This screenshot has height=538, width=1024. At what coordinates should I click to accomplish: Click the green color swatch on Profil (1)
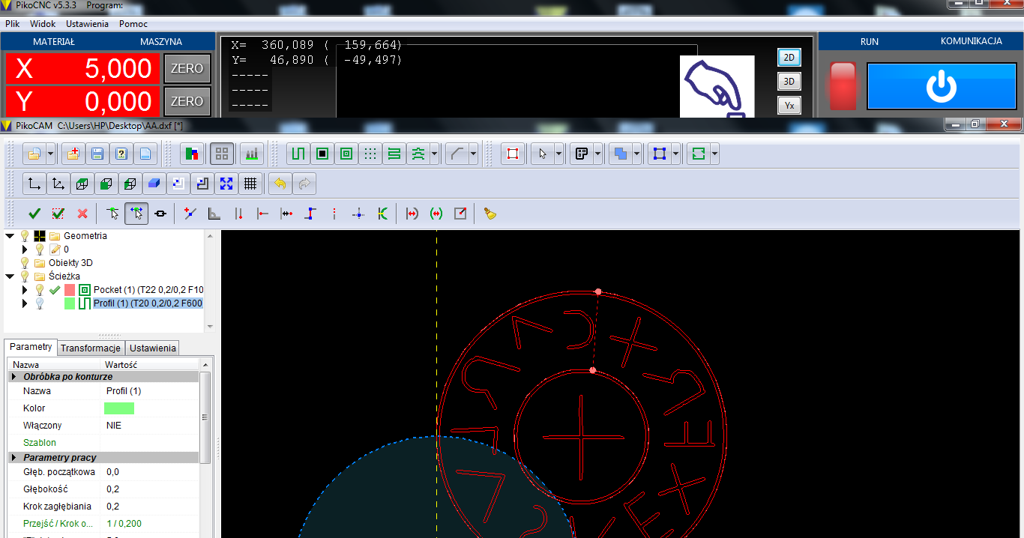(x=70, y=303)
